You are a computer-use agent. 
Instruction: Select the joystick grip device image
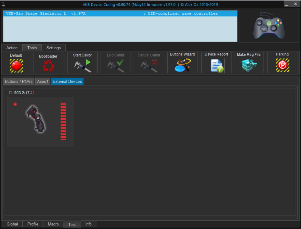36,119
